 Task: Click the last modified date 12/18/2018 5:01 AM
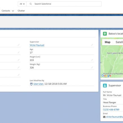click(55, 84)
